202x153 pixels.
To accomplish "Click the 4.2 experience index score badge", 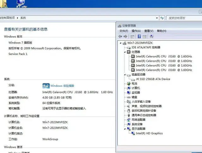I will point(46,86).
